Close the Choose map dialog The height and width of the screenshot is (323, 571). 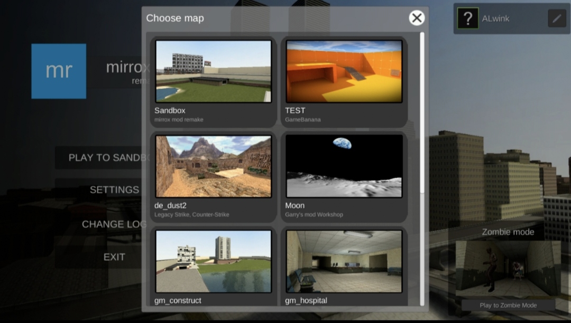click(x=417, y=18)
